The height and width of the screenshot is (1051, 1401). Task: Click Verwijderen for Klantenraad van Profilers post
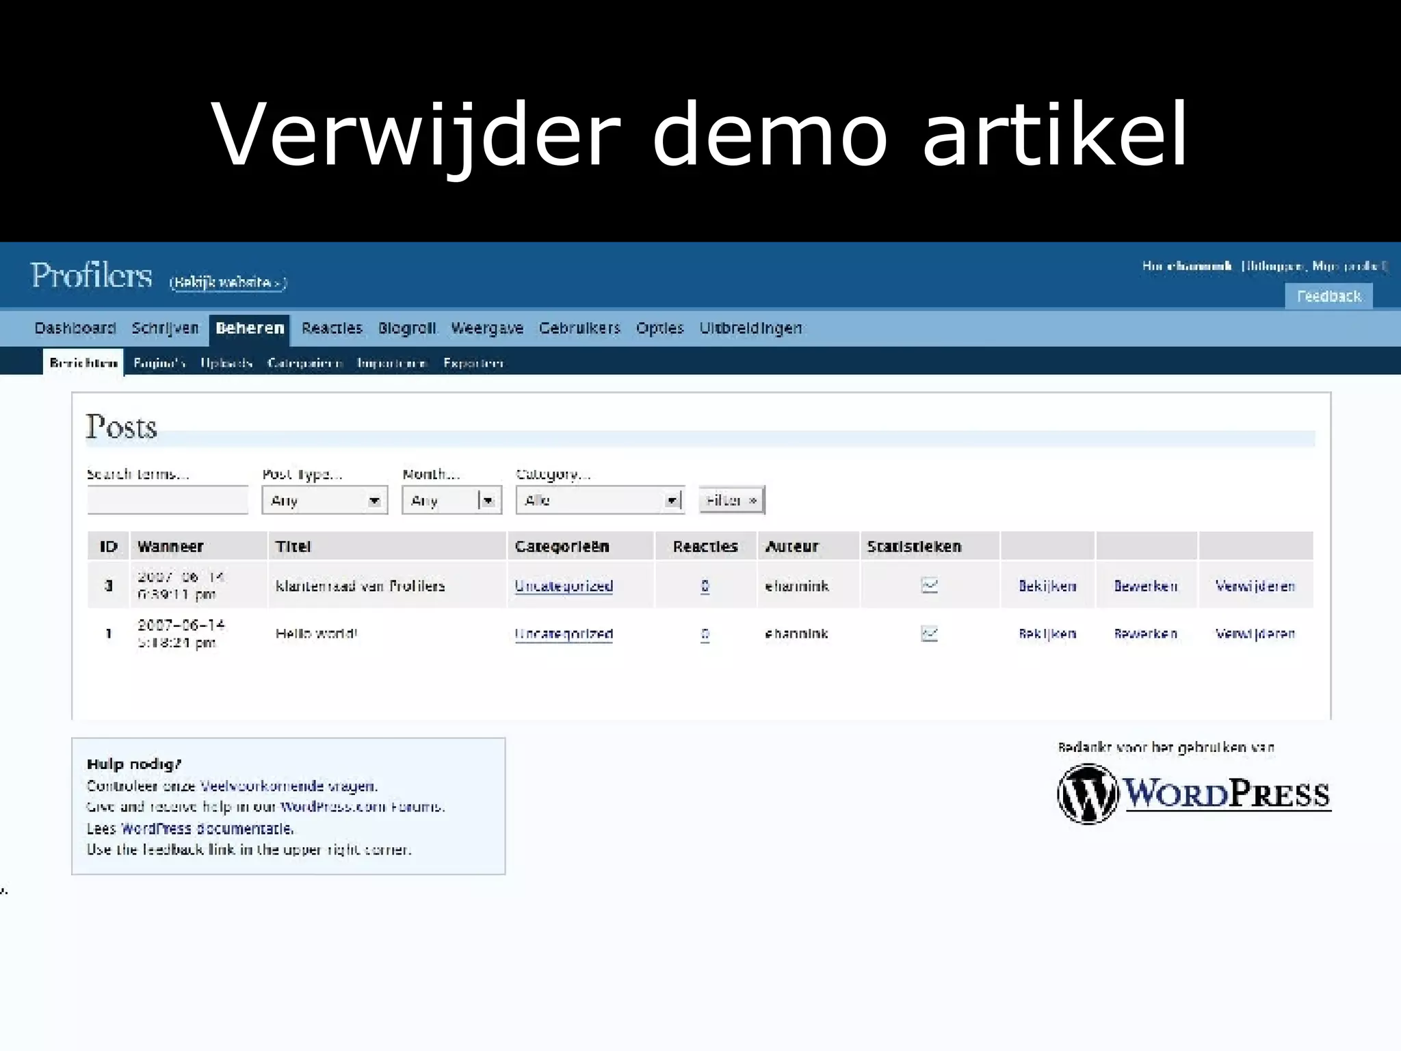pyautogui.click(x=1255, y=586)
